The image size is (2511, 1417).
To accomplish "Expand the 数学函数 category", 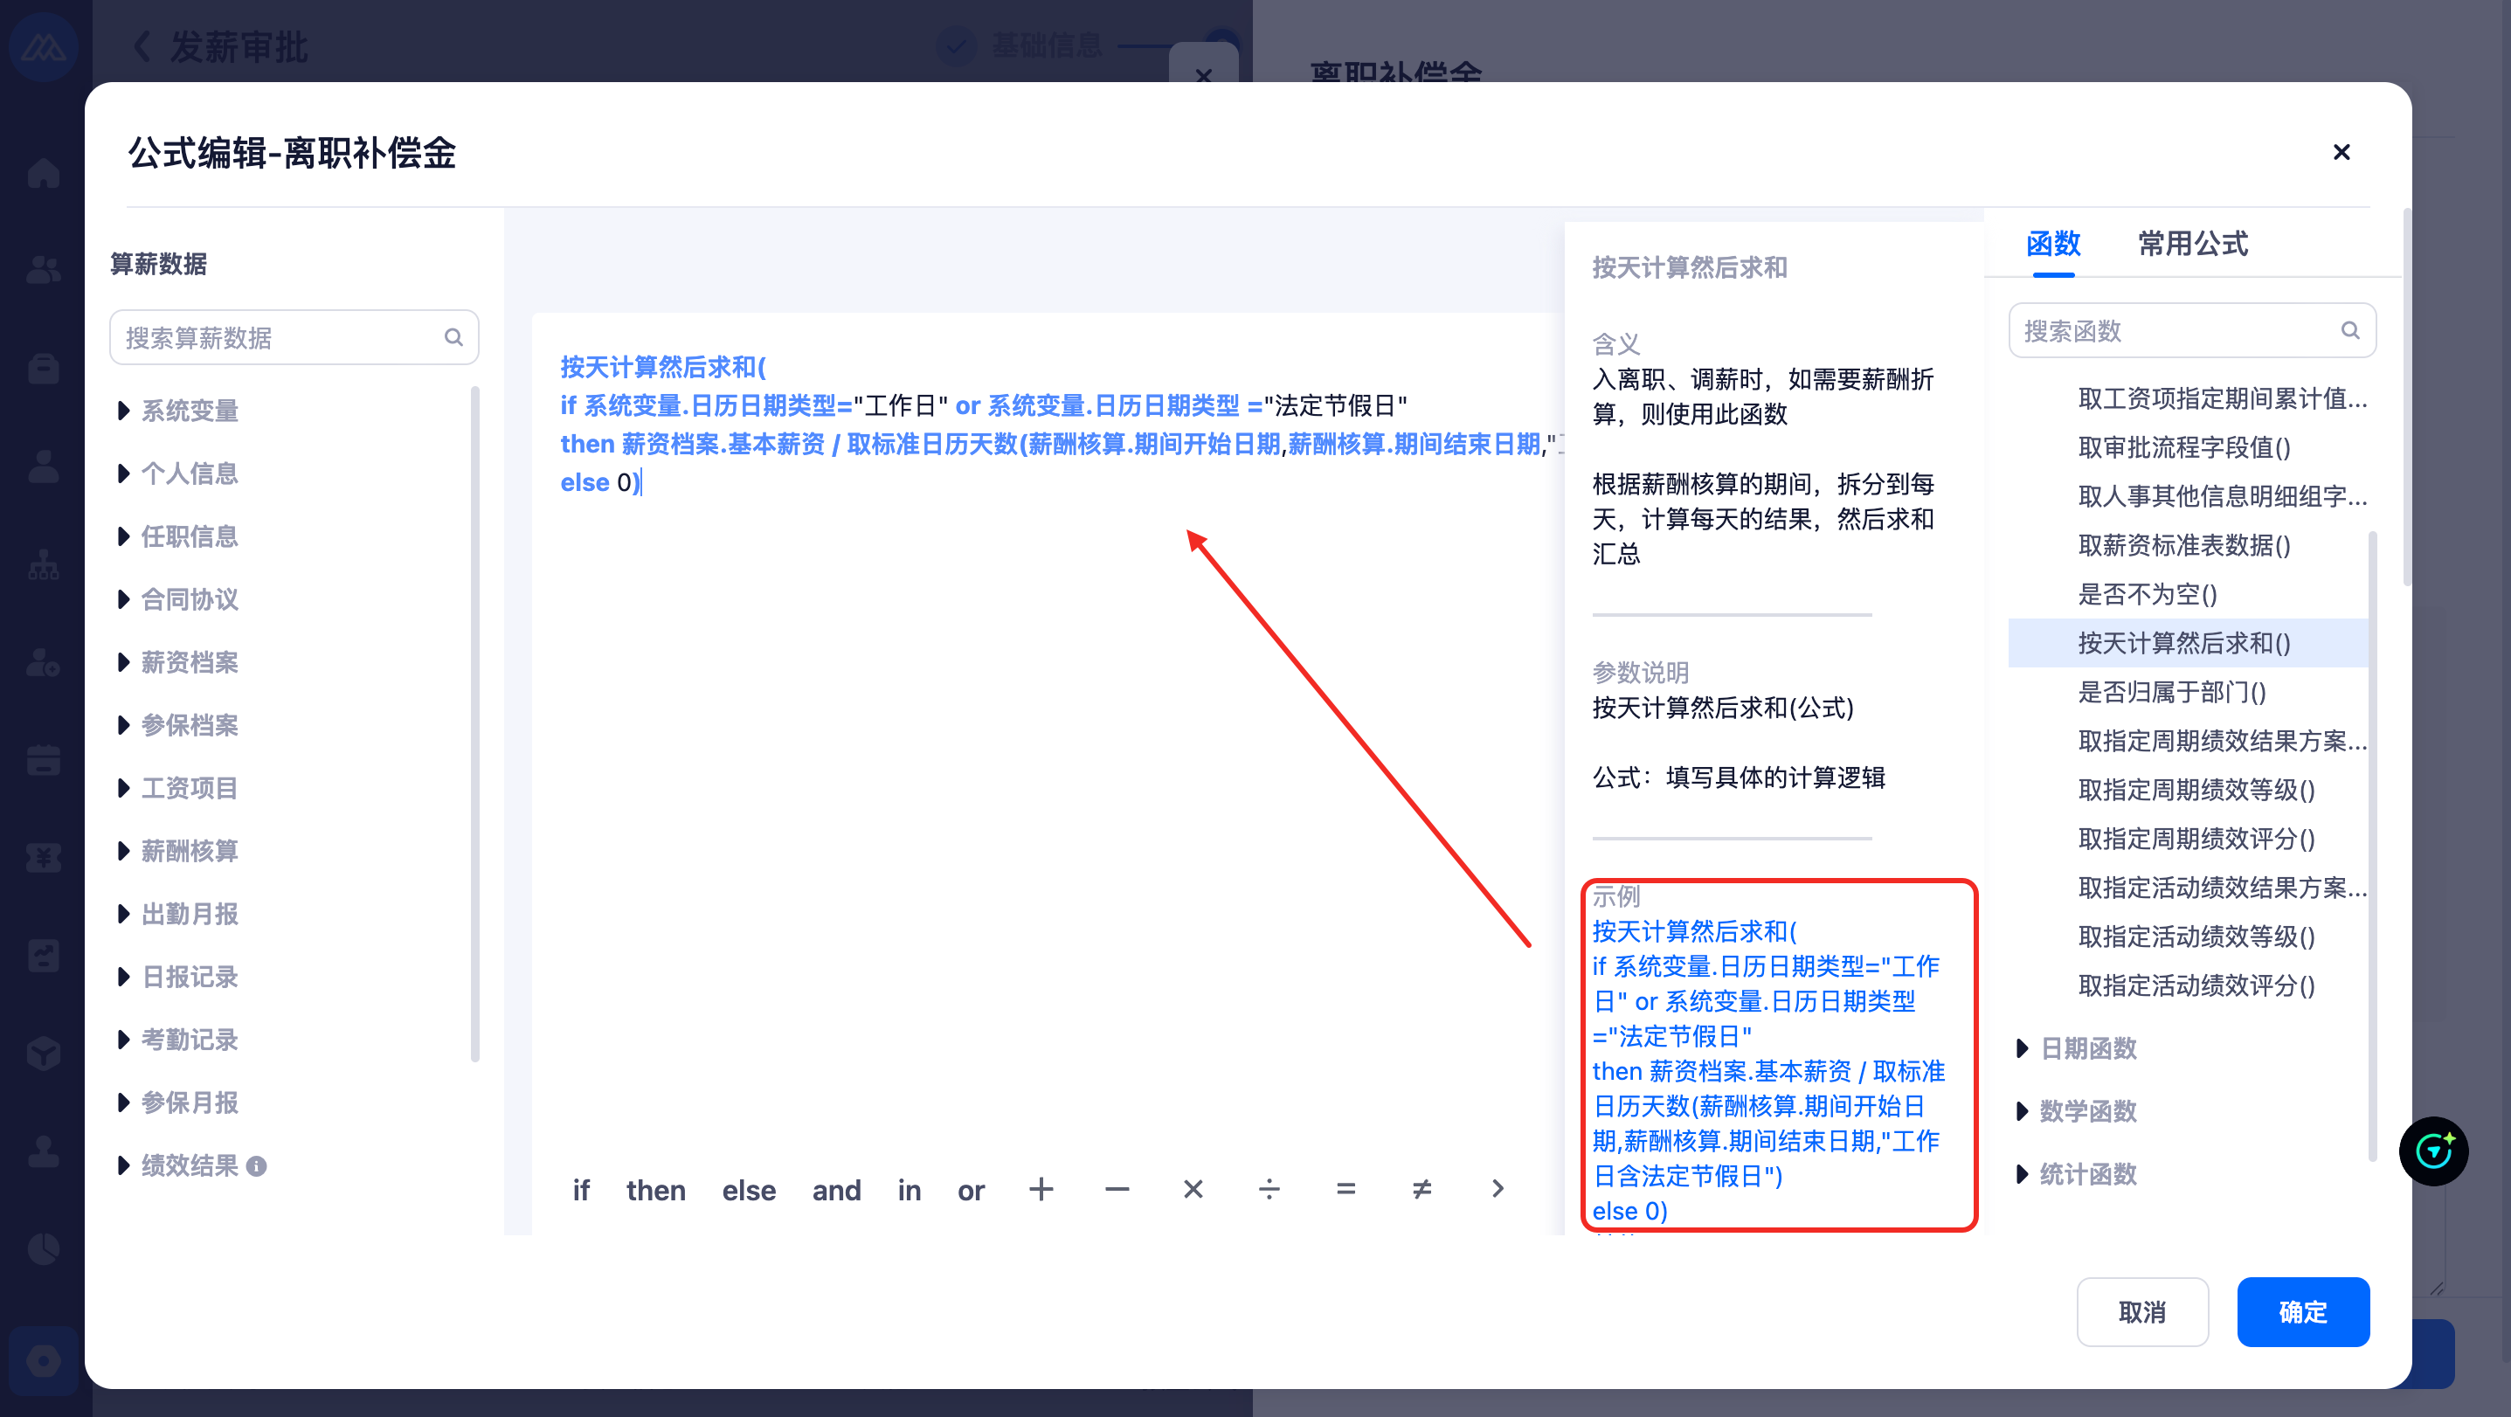I will [x=2022, y=1111].
